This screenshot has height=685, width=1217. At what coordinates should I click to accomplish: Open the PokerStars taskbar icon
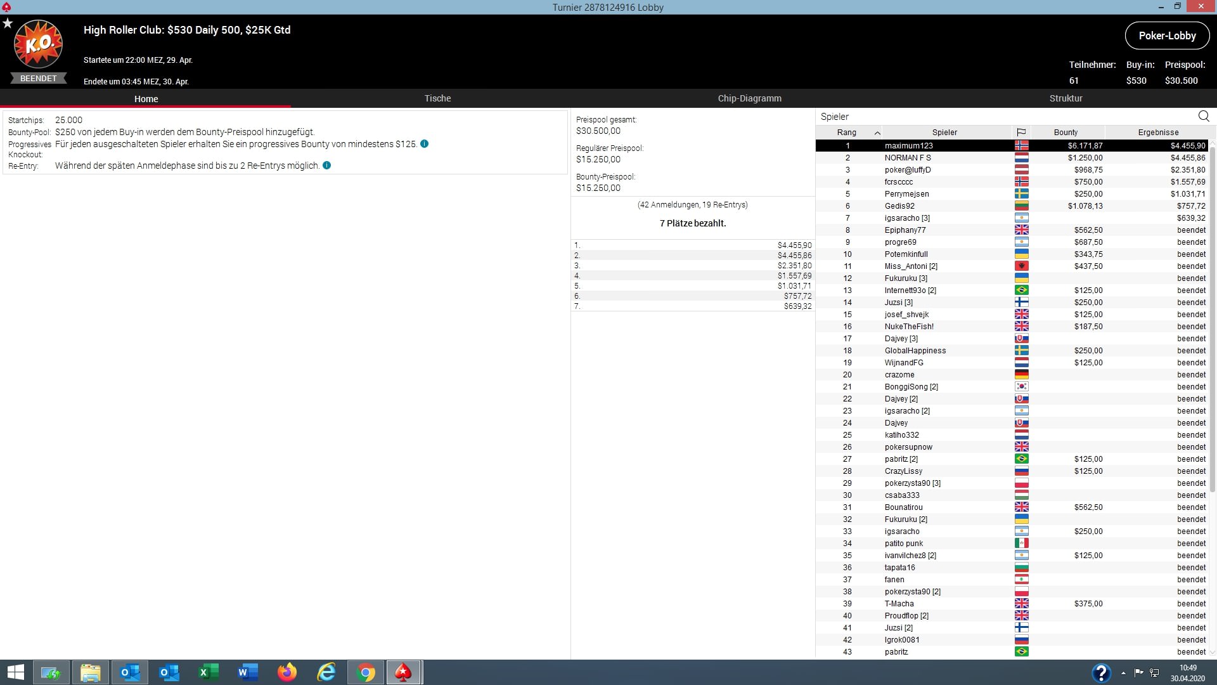[403, 672]
